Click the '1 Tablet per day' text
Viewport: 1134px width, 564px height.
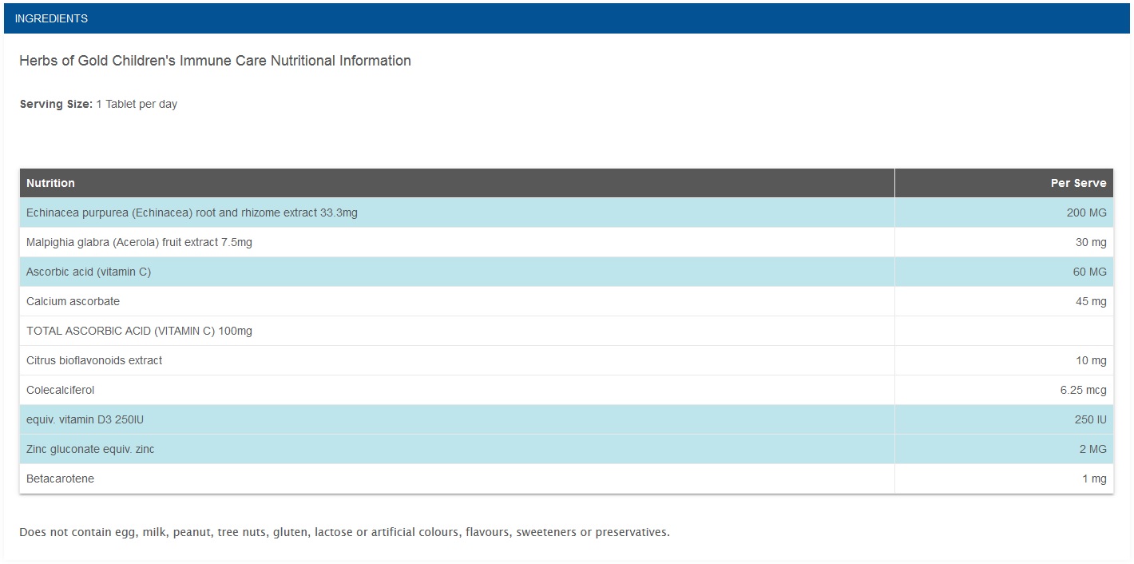click(137, 104)
